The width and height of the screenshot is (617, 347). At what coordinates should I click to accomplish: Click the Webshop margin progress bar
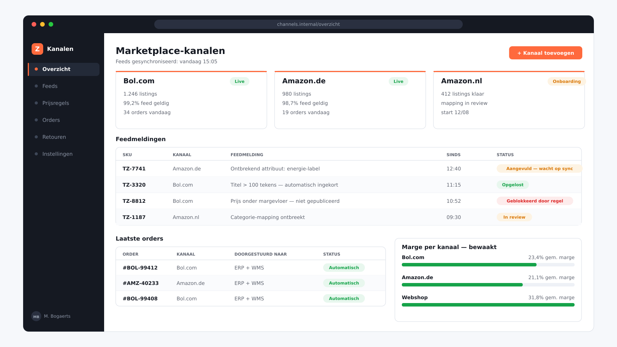click(x=488, y=305)
